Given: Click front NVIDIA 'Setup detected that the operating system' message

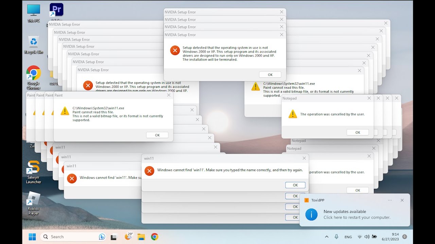Looking at the screenshot, I should click(229, 54).
